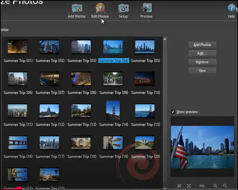Select the Summer Trip (02) thumbnail
Viewport: 238px width, 190px height.
pos(49,47)
